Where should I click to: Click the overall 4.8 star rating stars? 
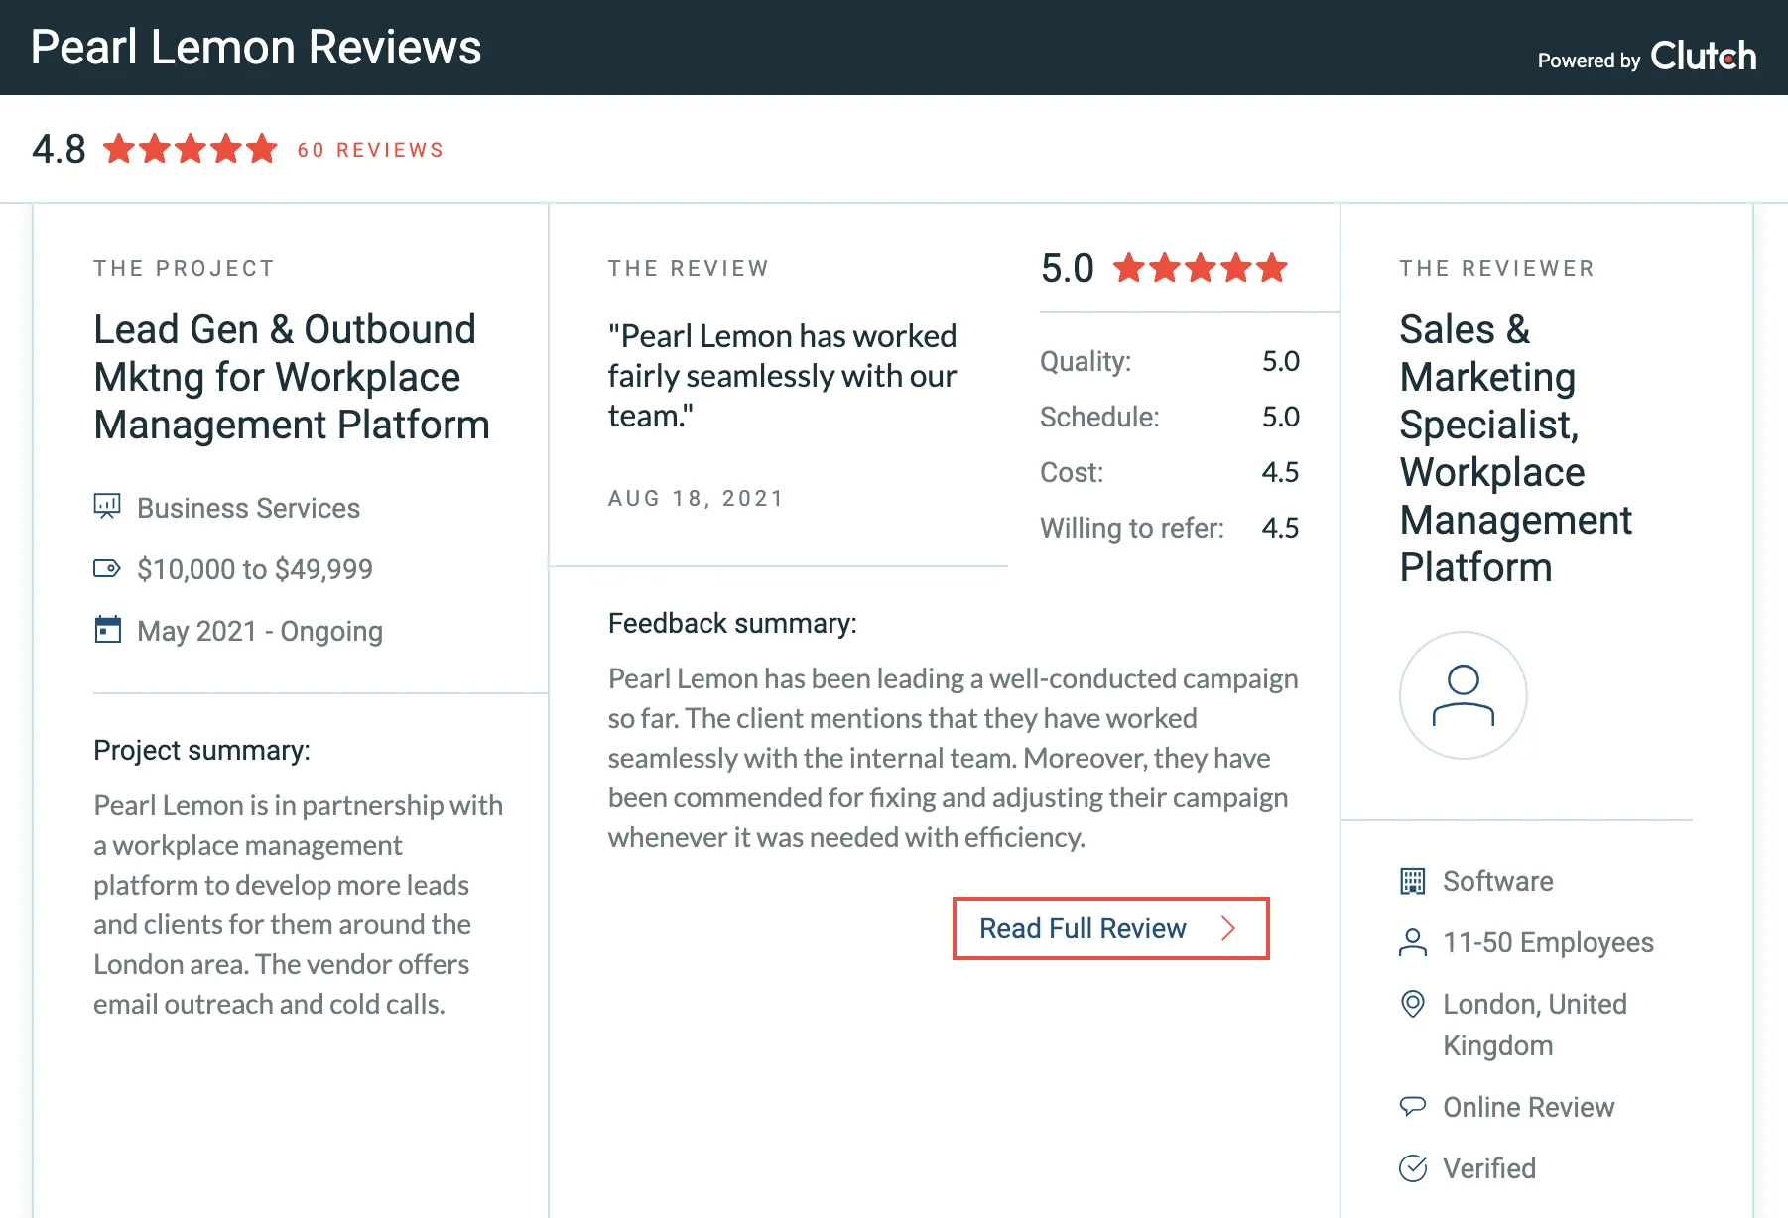point(191,149)
